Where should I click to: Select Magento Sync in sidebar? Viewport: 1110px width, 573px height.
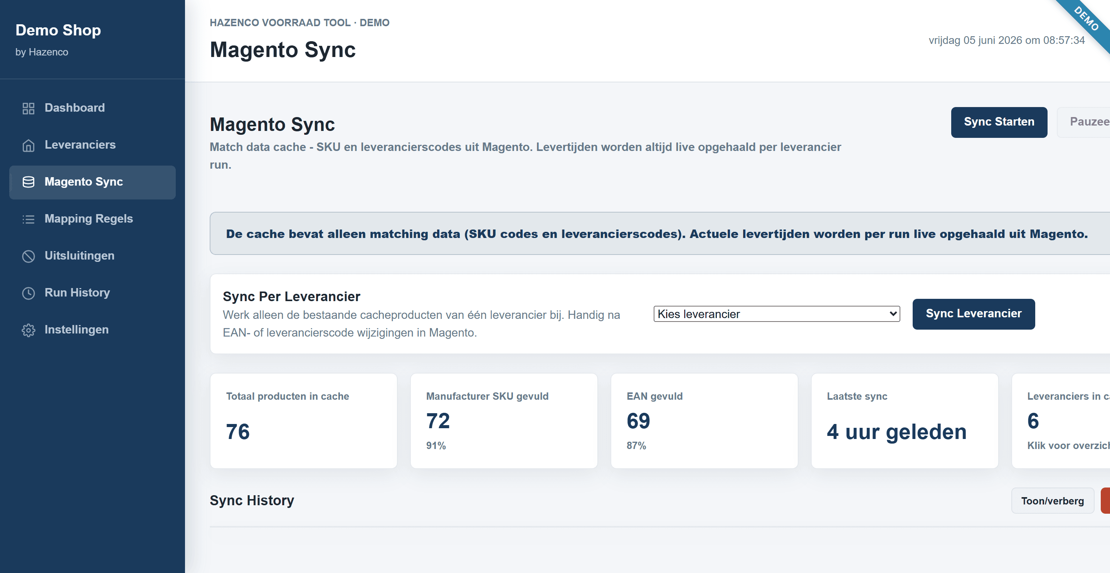(x=92, y=182)
